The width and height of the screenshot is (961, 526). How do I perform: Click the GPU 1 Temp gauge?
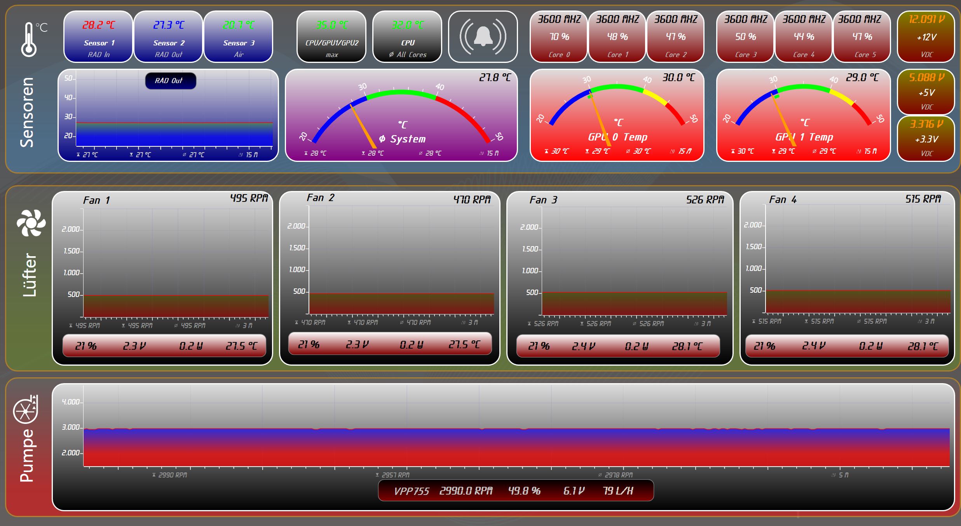[803, 115]
